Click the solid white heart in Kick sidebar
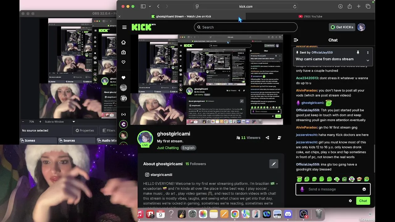Viewport: 395px width, 222px height. [x=123, y=78]
